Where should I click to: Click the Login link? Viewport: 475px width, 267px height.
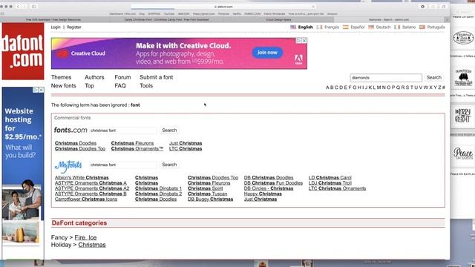tap(56, 27)
